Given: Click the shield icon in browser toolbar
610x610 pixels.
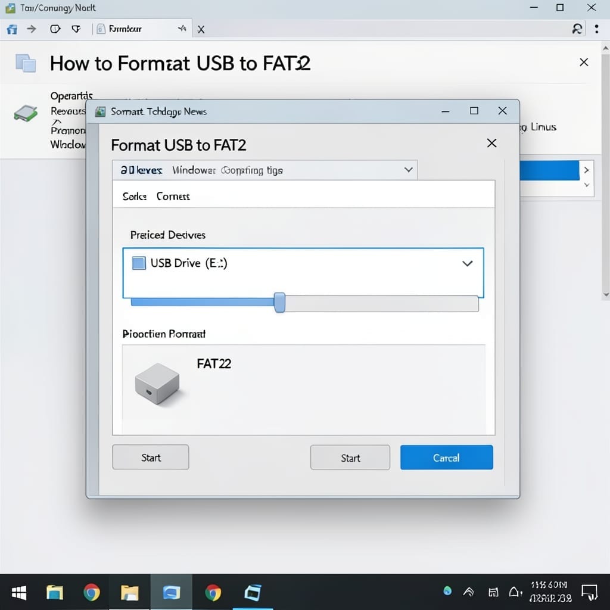Looking at the screenshot, I should pos(76,29).
